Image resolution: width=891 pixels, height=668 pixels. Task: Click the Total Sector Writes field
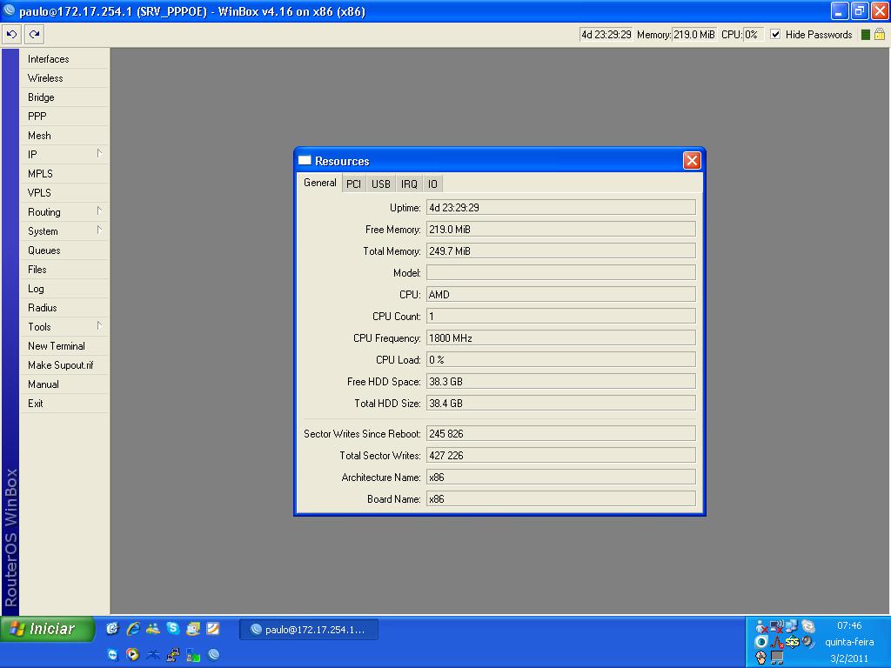click(x=561, y=456)
